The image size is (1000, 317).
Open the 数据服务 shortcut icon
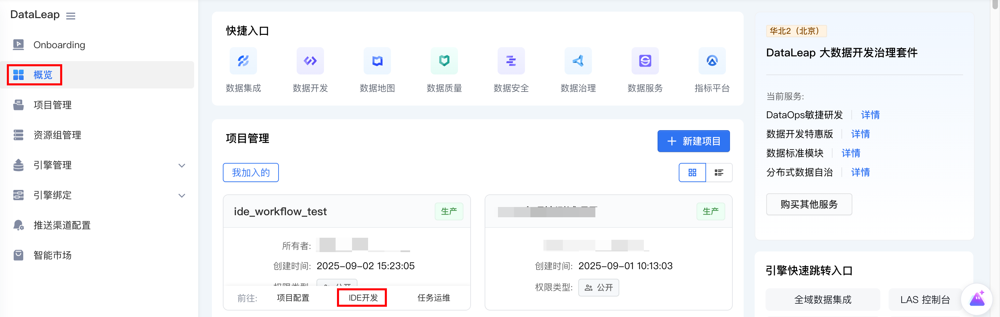645,61
